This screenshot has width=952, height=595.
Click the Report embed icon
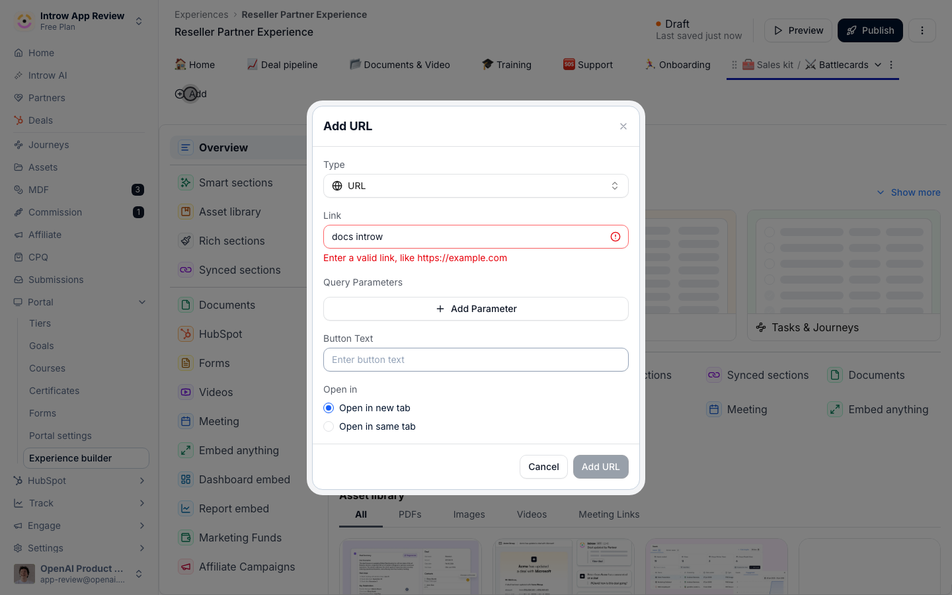186,508
